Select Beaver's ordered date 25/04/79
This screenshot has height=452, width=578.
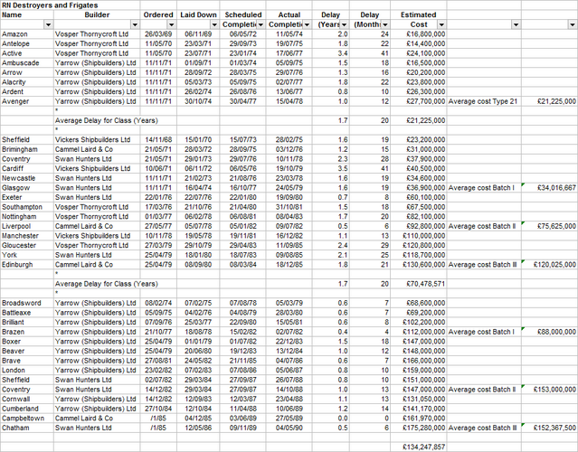click(x=158, y=351)
